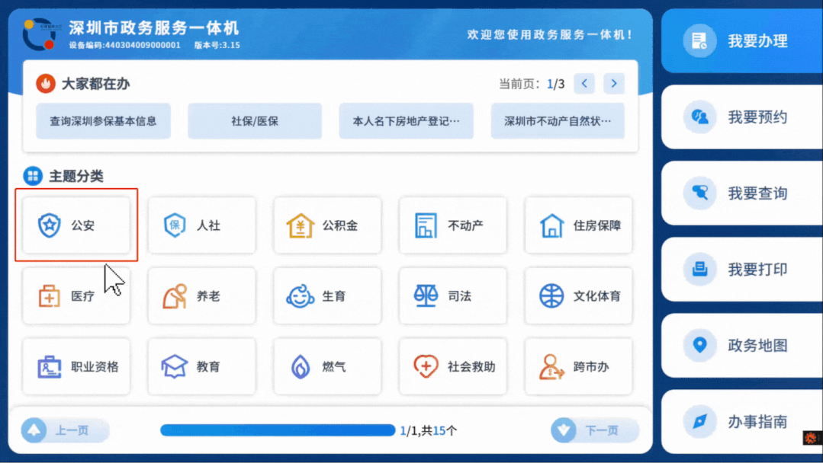Select the 养老 pension services icon

coord(201,295)
